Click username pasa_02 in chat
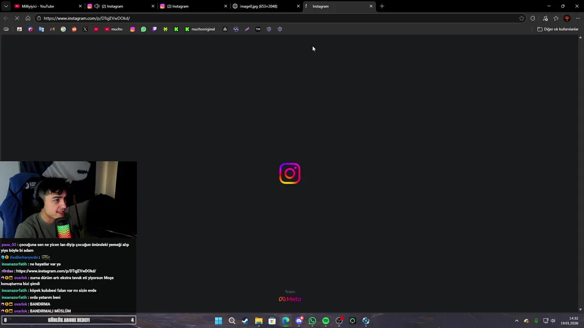Image resolution: width=584 pixels, height=328 pixels. click(x=9, y=245)
